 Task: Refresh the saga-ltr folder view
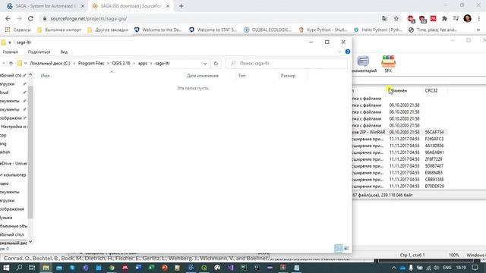[216, 64]
